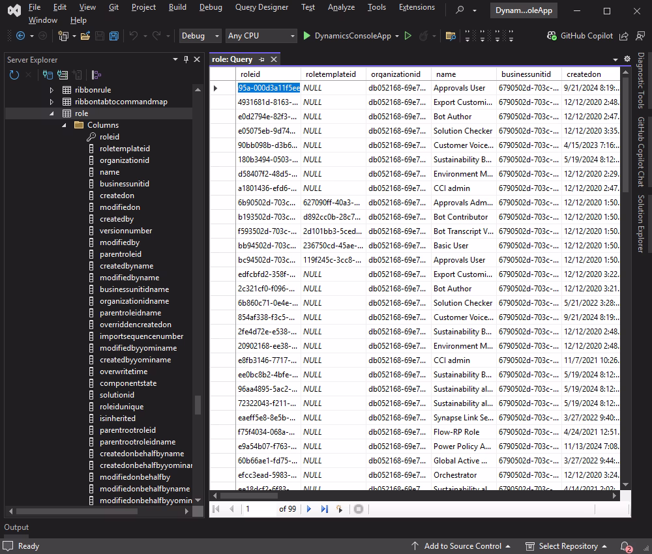
Task: Close the Server Explorer panel
Action: click(197, 59)
